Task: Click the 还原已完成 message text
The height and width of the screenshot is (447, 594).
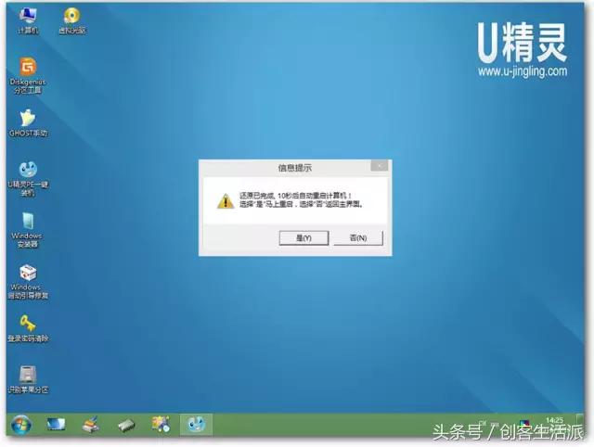Action: 301,199
